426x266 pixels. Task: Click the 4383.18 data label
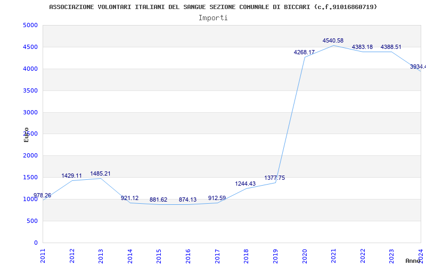(x=362, y=47)
